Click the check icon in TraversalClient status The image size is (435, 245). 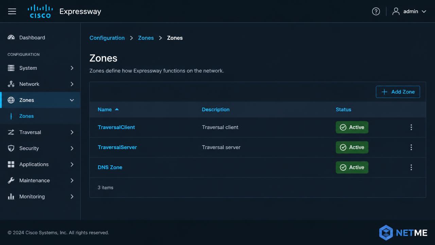pyautogui.click(x=343, y=127)
